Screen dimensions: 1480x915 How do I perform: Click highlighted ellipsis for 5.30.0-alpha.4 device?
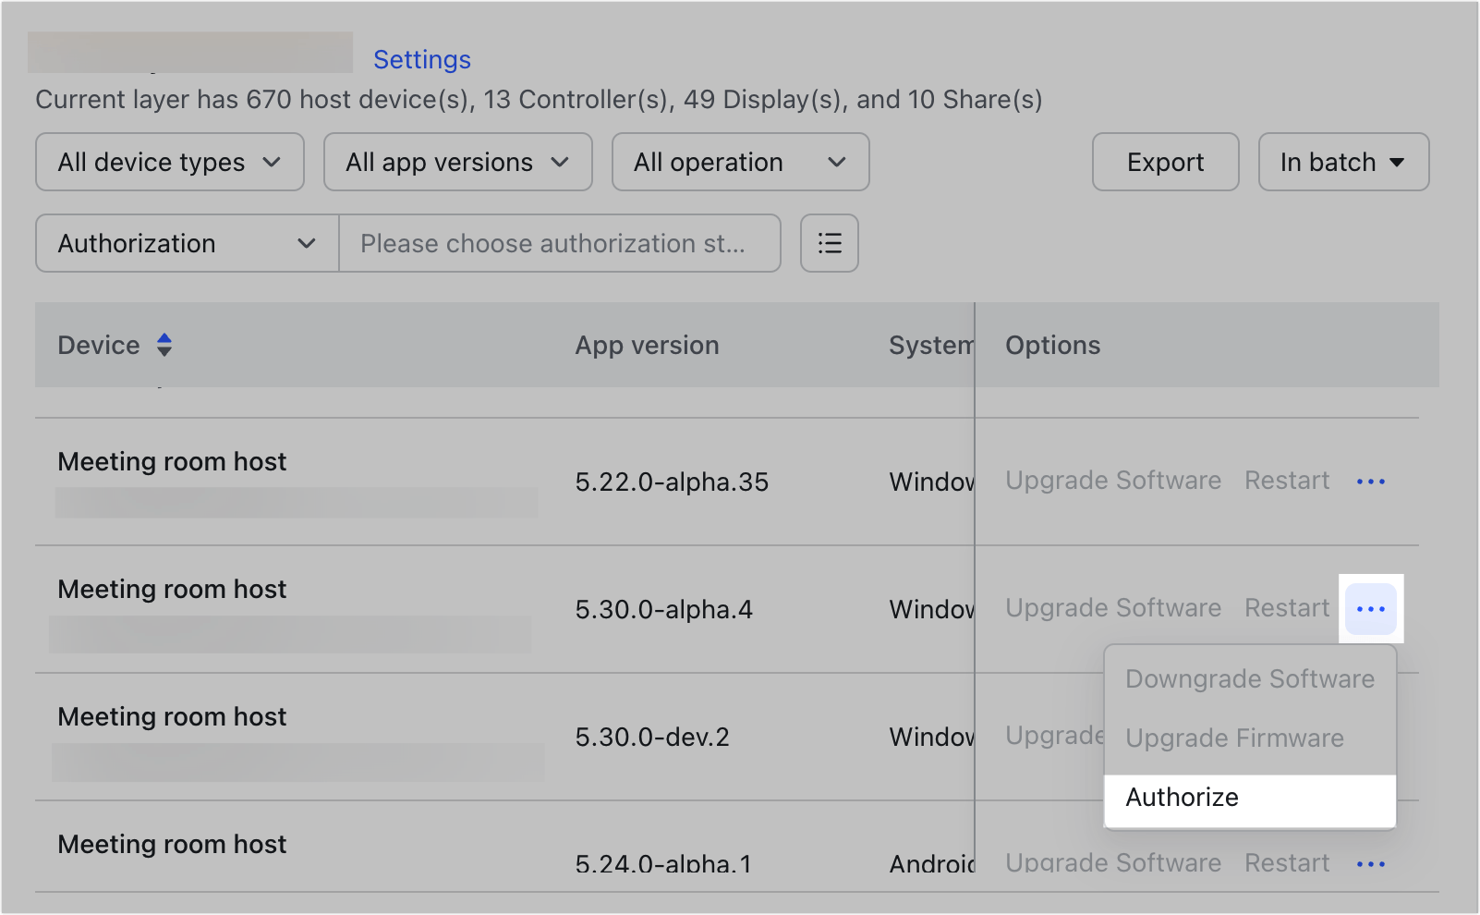click(x=1370, y=609)
